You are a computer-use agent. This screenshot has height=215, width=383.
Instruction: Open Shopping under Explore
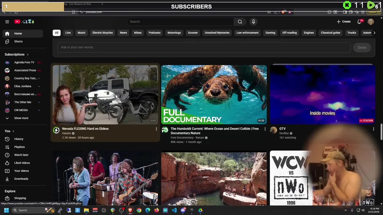pyautogui.click(x=23, y=198)
